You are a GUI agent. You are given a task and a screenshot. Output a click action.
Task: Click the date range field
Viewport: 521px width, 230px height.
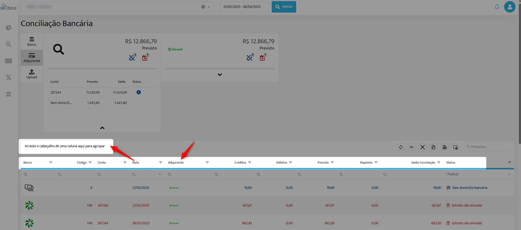(x=244, y=7)
